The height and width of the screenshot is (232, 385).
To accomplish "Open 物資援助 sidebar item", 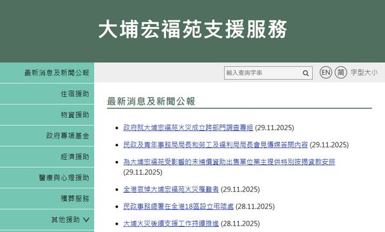I will tap(47, 115).
